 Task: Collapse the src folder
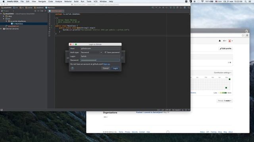pyautogui.click(x=4, y=19)
